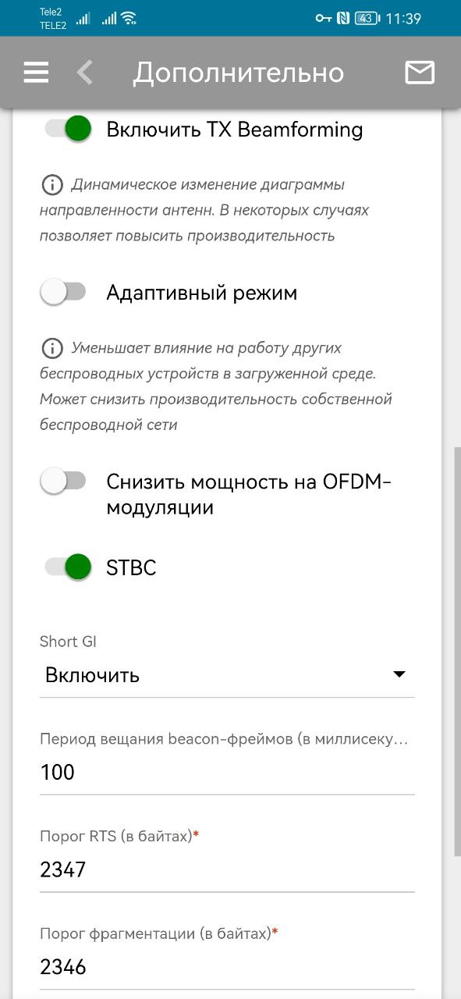461x999 pixels.
Task: Open the hamburger menu
Action: point(36,73)
